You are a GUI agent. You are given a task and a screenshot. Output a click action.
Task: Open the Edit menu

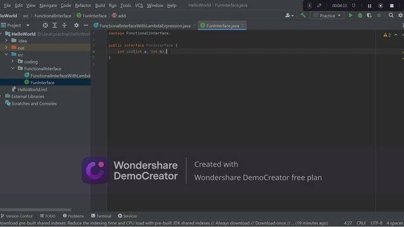click(18, 6)
